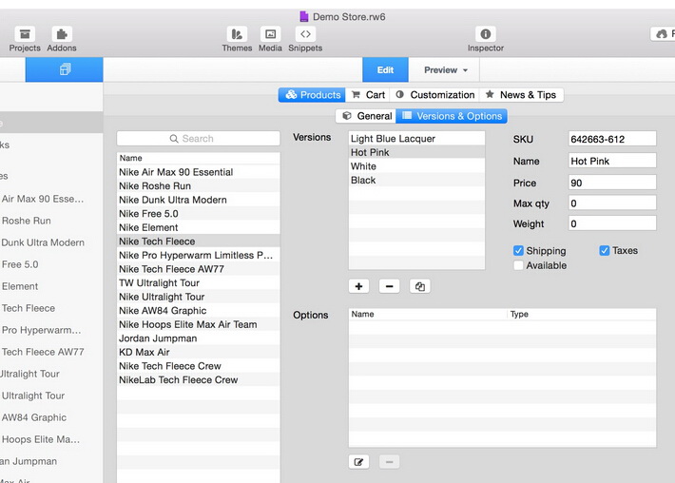The image size is (675, 483).
Task: Switch to the Products tab
Action: click(312, 95)
